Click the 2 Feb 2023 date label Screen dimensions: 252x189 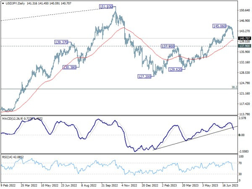pyautogui.click(x=170, y=186)
